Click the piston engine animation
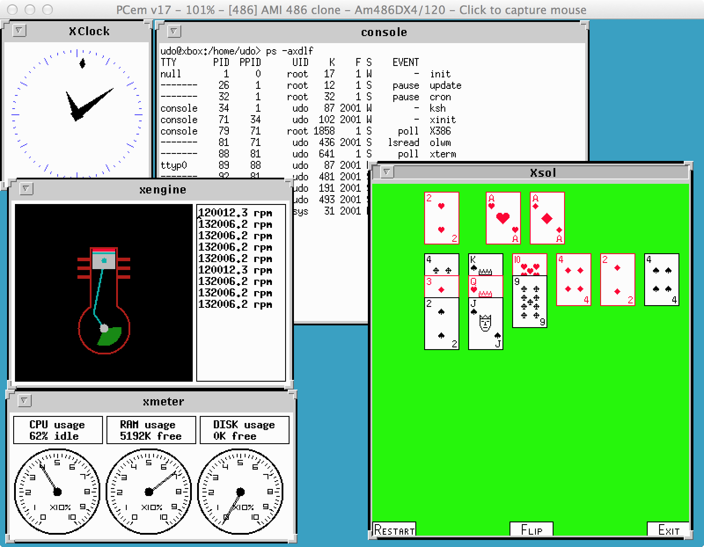 point(104,292)
